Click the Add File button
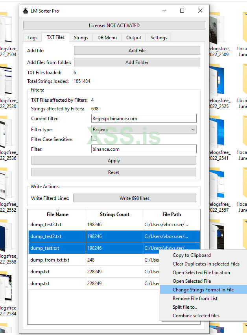This screenshot has width=247, height=335. (x=137, y=50)
